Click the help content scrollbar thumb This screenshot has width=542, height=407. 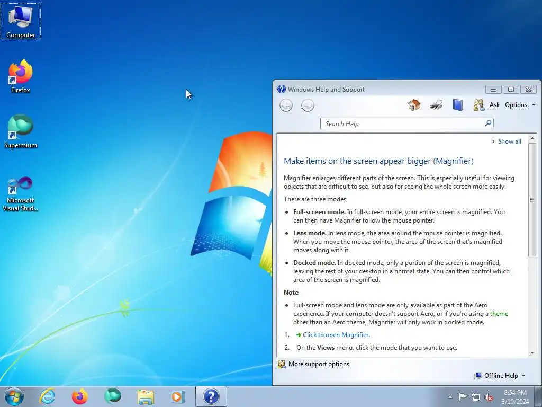coord(532,199)
